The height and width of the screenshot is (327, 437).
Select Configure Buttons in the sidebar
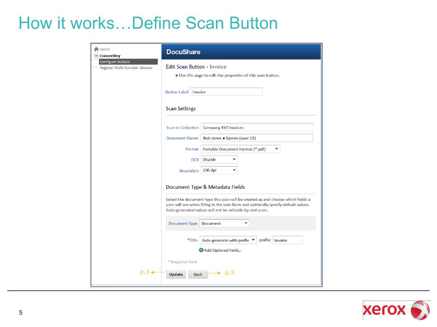point(128,62)
